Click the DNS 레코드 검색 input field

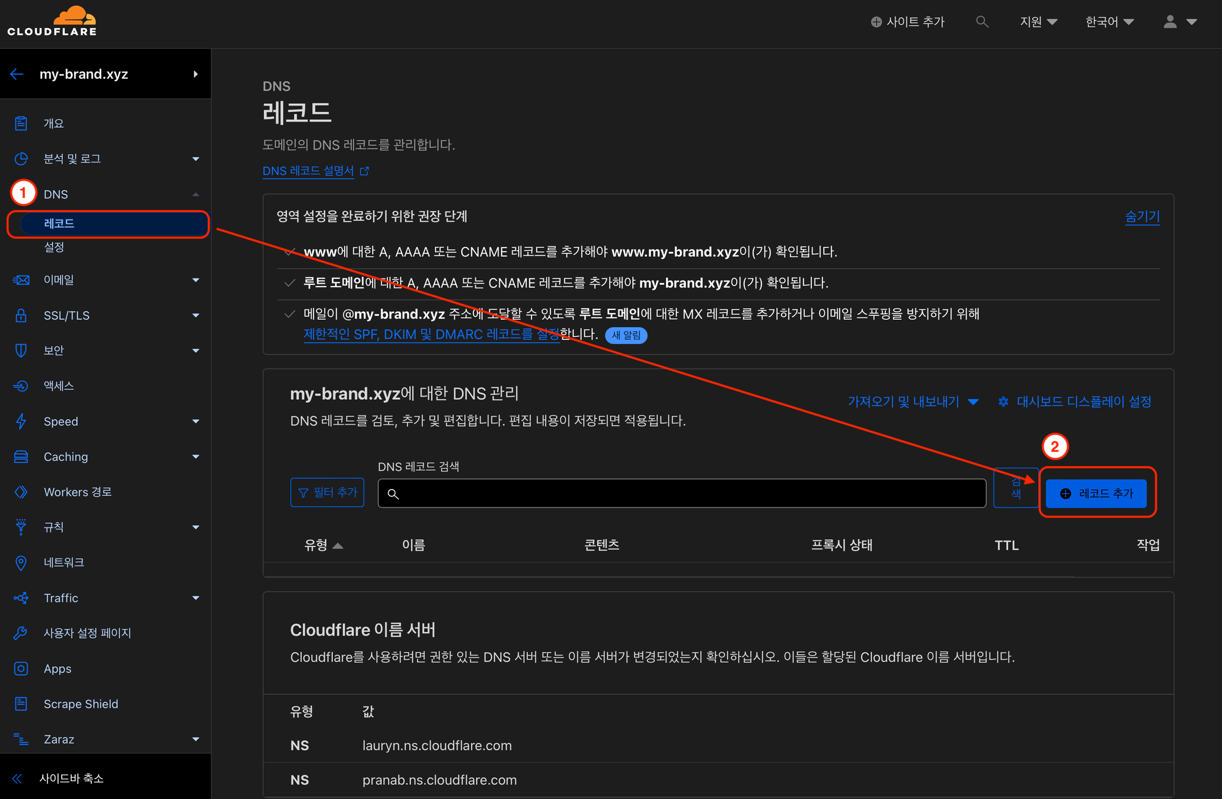681,493
